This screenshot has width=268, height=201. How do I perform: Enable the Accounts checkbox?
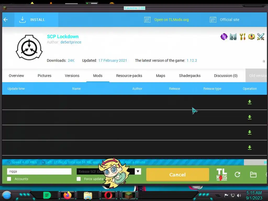[x=9, y=179]
